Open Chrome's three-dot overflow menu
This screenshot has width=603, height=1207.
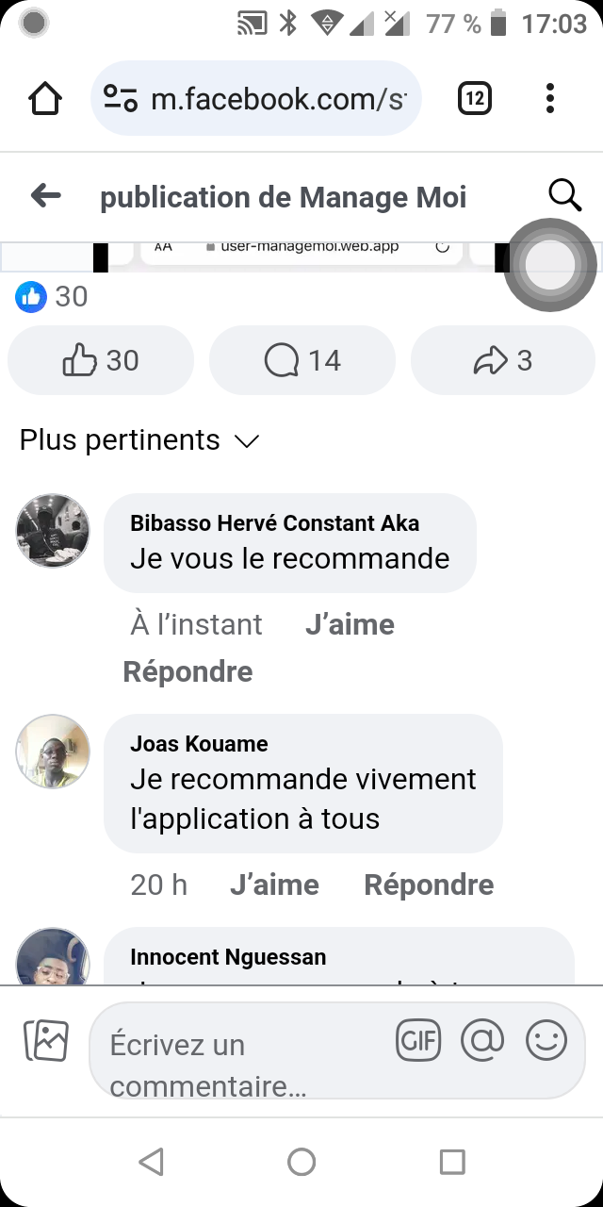[x=550, y=98]
